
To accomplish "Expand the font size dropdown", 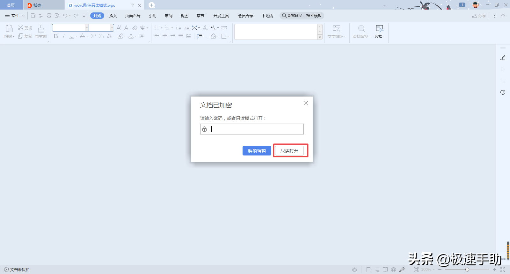I will (x=112, y=28).
